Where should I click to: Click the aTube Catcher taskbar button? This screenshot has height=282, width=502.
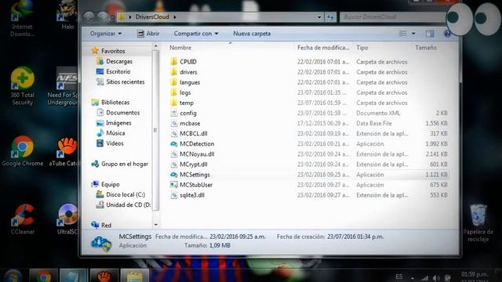(x=104, y=276)
